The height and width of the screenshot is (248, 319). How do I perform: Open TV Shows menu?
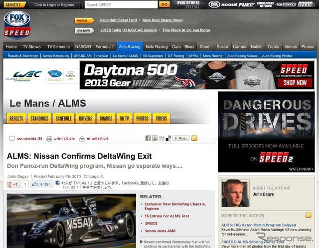point(32,46)
